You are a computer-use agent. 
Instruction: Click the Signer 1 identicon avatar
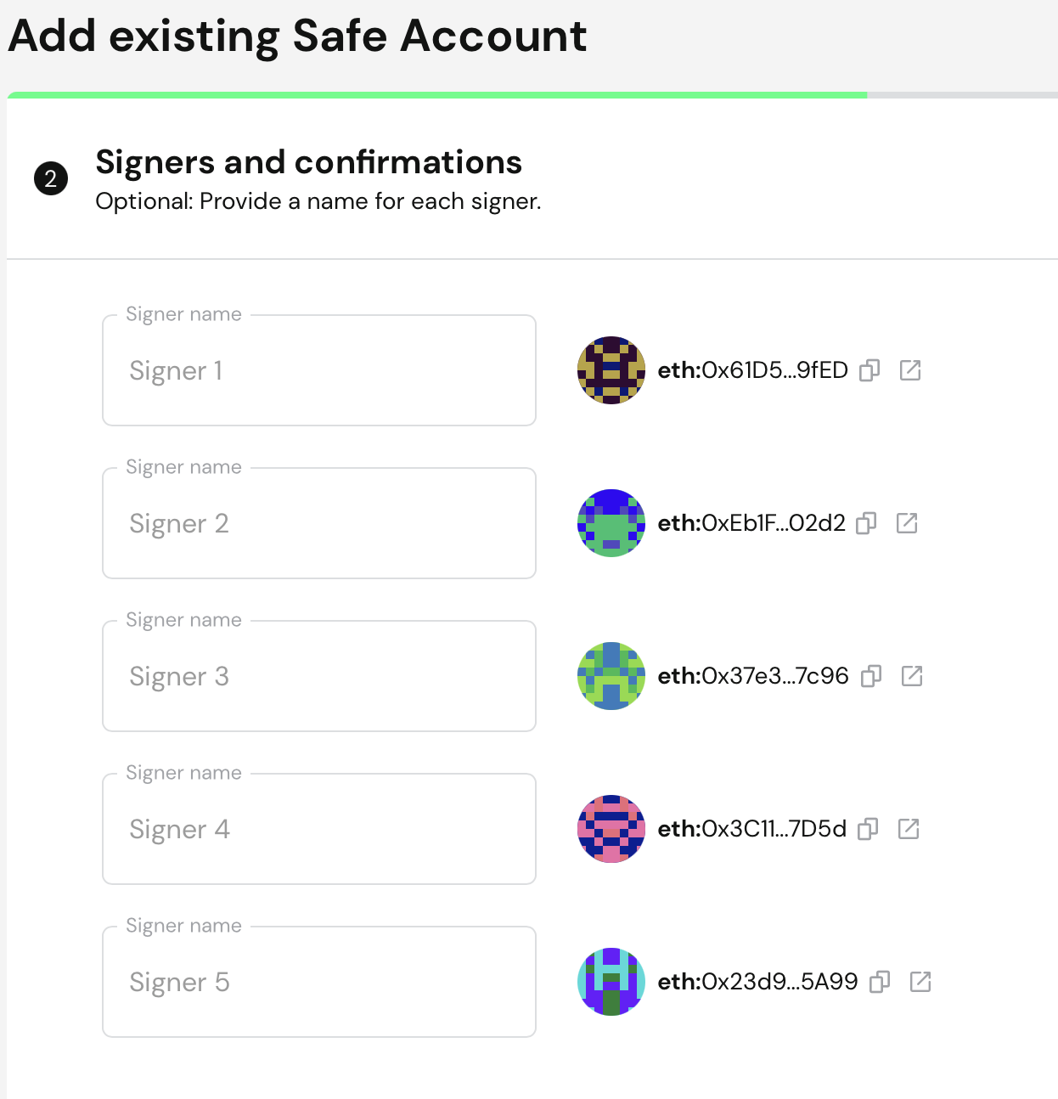pyautogui.click(x=611, y=370)
